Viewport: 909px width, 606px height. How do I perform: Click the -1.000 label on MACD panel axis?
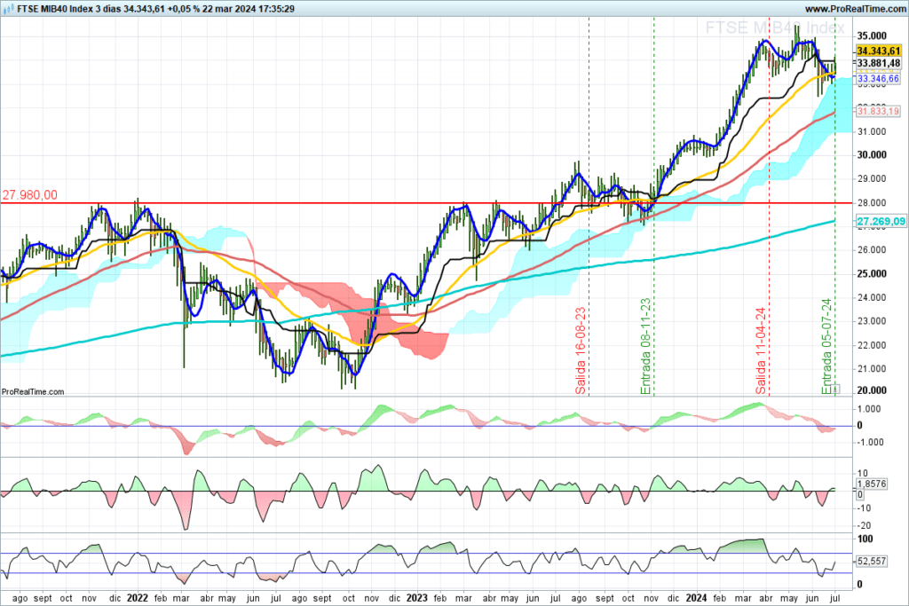pos(869,442)
